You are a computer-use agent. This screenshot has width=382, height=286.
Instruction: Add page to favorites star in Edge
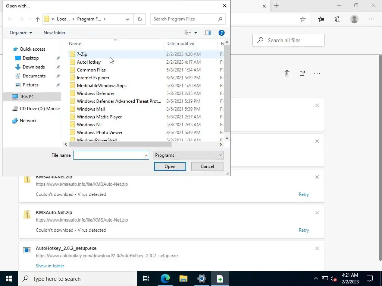pyautogui.click(x=303, y=19)
